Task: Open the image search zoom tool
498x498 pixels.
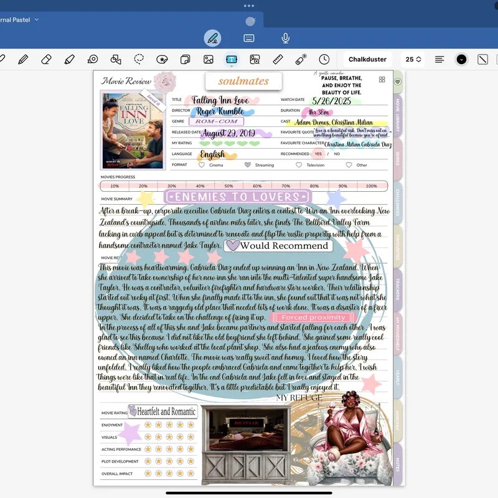Action: [x=255, y=59]
